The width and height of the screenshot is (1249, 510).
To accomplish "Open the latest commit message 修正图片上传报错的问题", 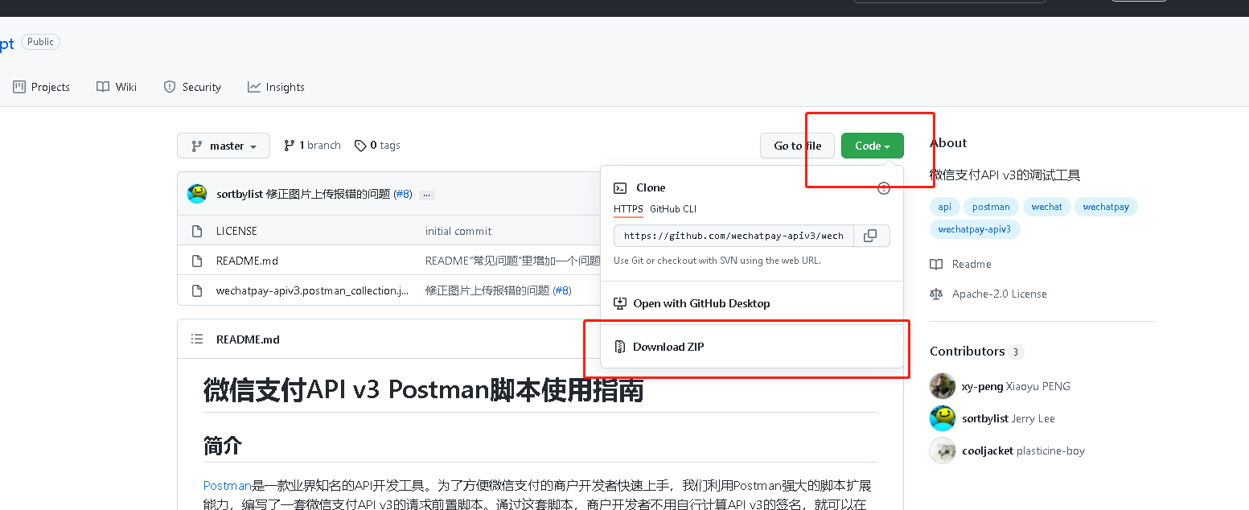I will [328, 194].
